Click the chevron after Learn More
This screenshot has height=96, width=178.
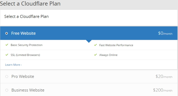21,65
